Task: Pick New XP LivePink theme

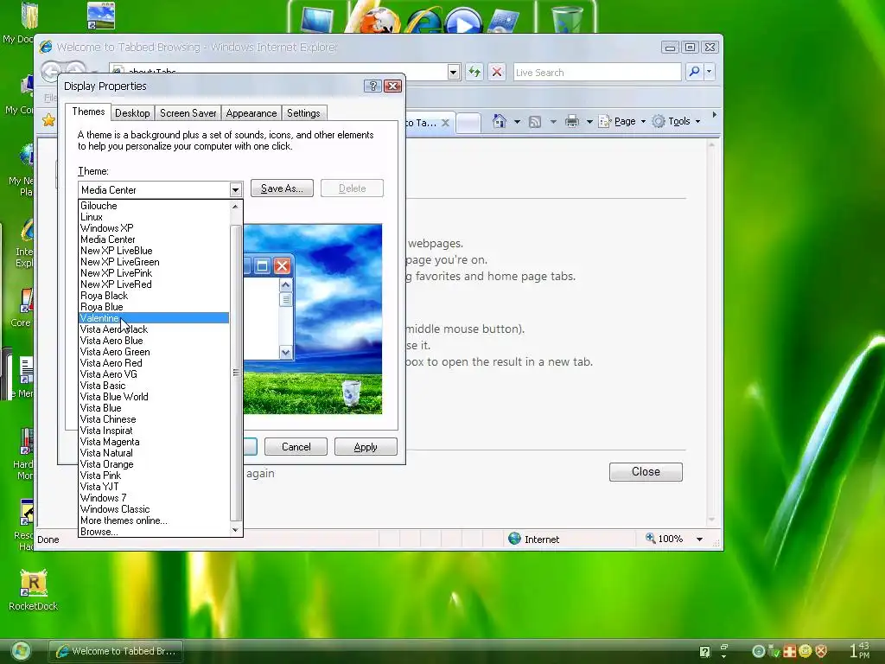Action: (154, 273)
